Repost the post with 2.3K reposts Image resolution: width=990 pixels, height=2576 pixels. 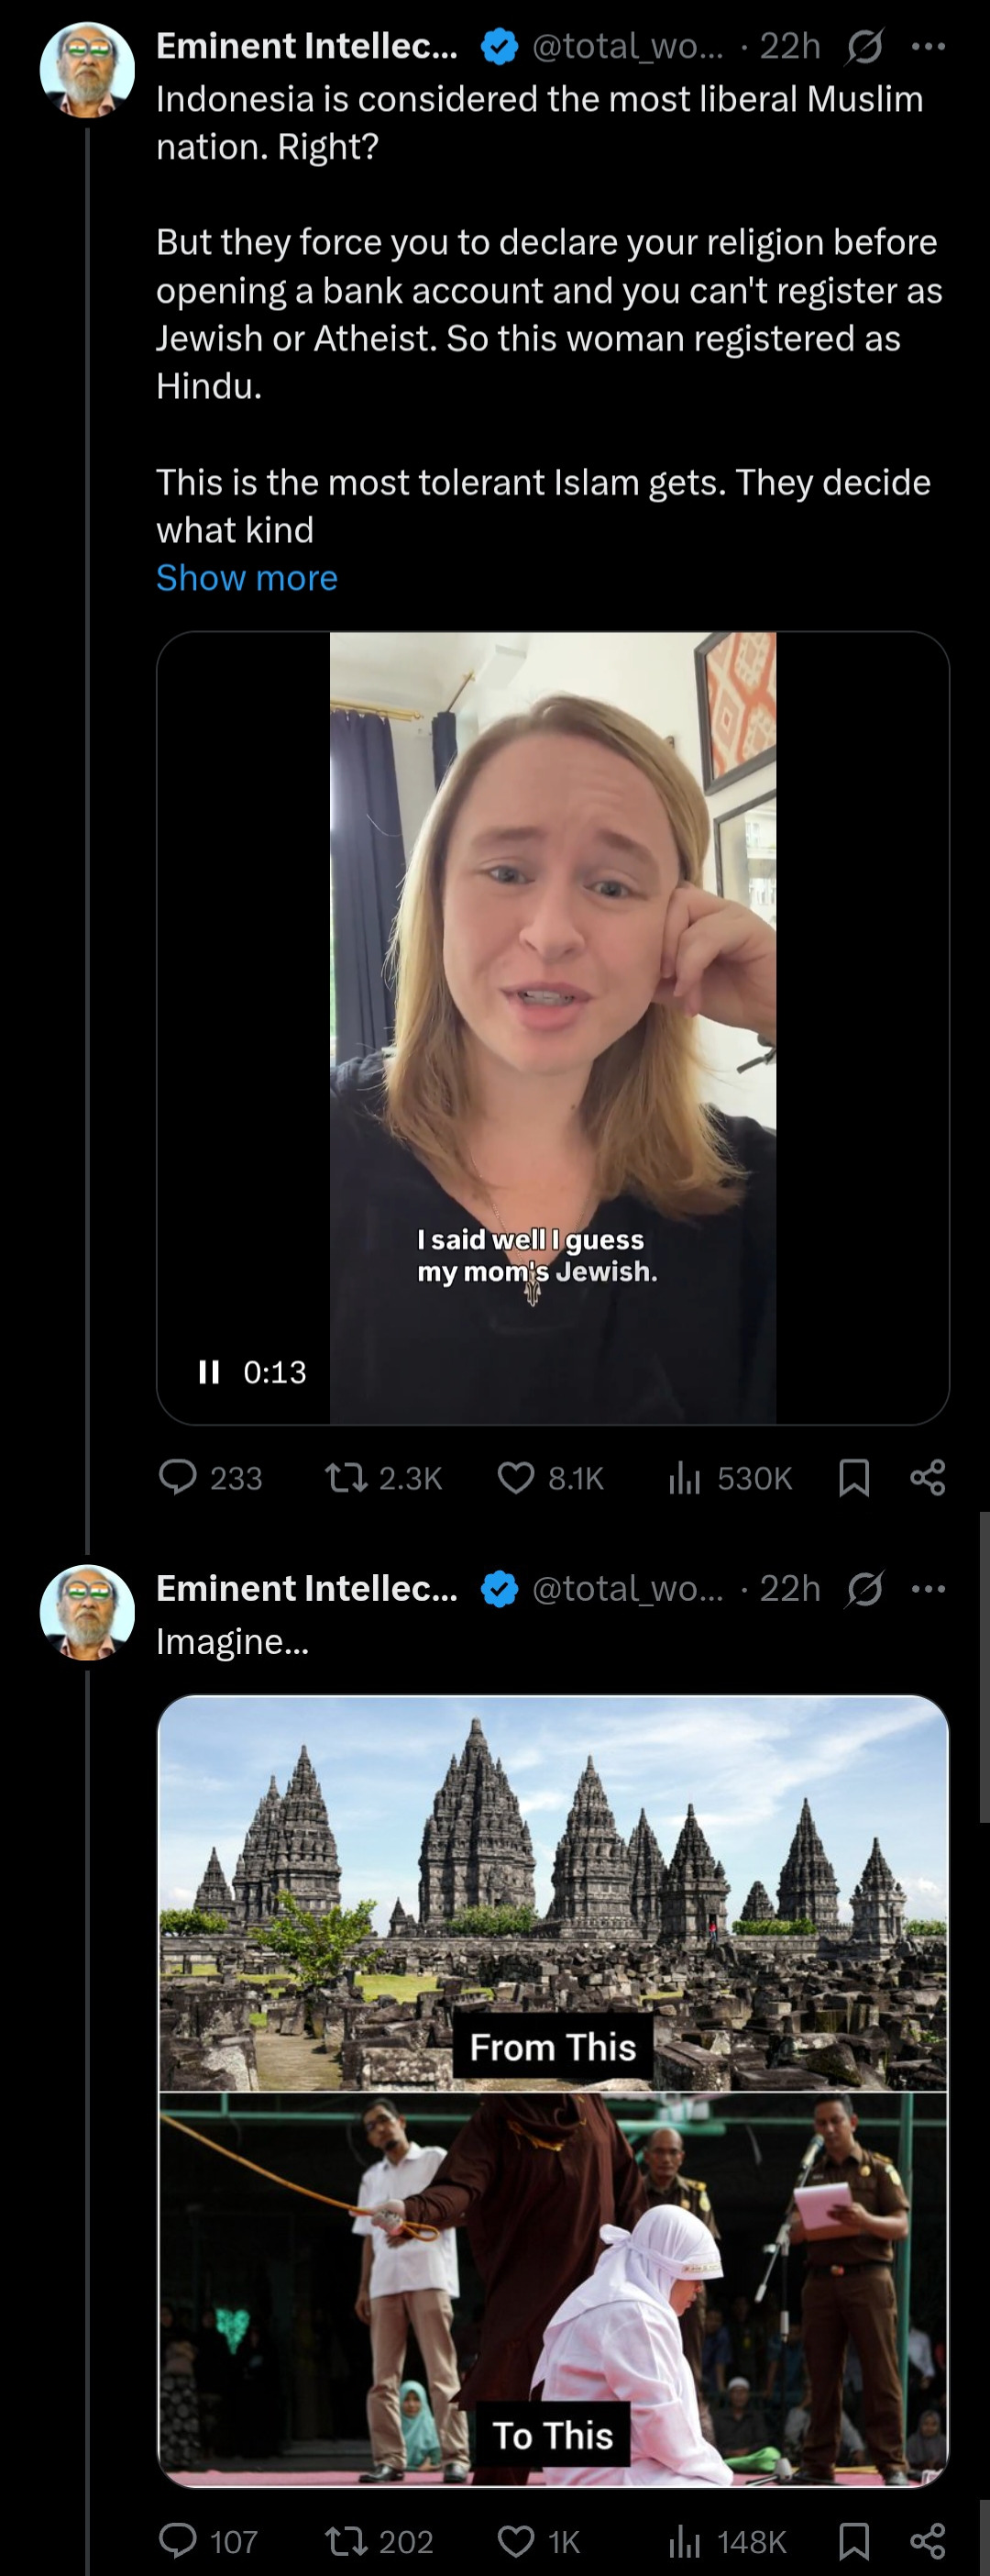[x=383, y=1477]
